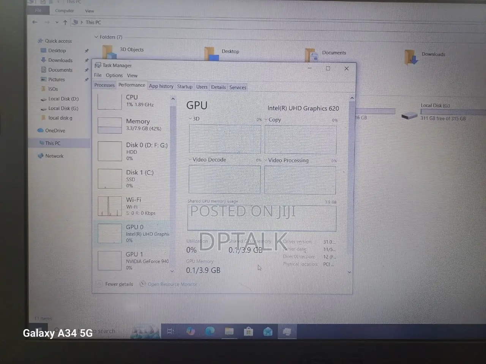Screen dimensions: 486x364
Task: Open the Local Disk (G:) drive tile
Action: pos(443,112)
